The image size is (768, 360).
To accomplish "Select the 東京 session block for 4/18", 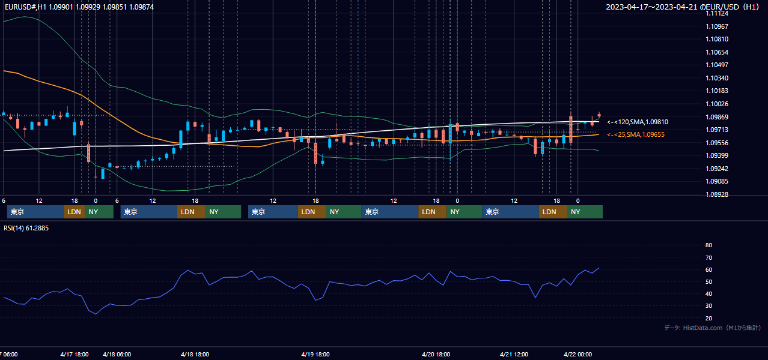I will tap(149, 212).
